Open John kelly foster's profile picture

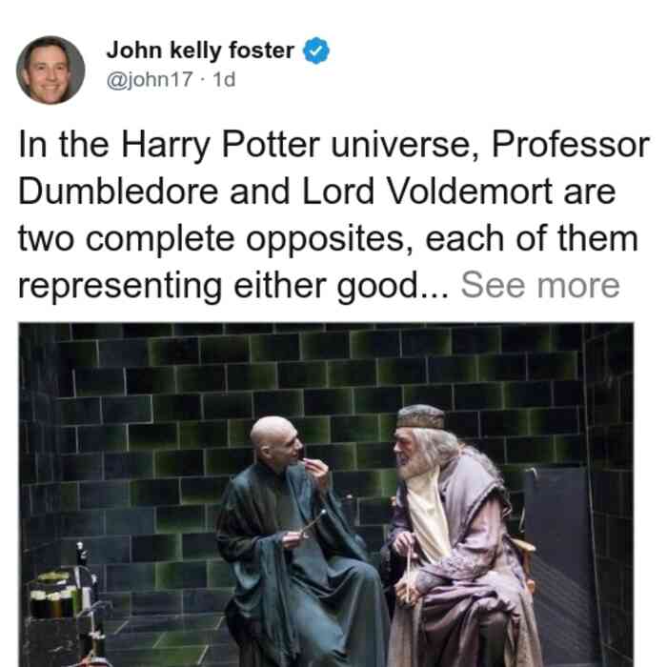pyautogui.click(x=51, y=71)
